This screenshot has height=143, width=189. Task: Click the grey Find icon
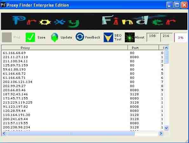[x=7, y=37]
